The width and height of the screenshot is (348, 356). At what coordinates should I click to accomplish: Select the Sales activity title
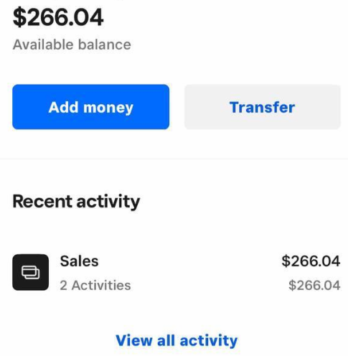79,261
